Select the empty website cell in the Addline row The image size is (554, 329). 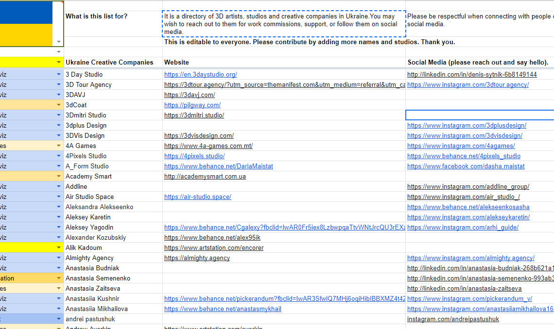coord(282,186)
